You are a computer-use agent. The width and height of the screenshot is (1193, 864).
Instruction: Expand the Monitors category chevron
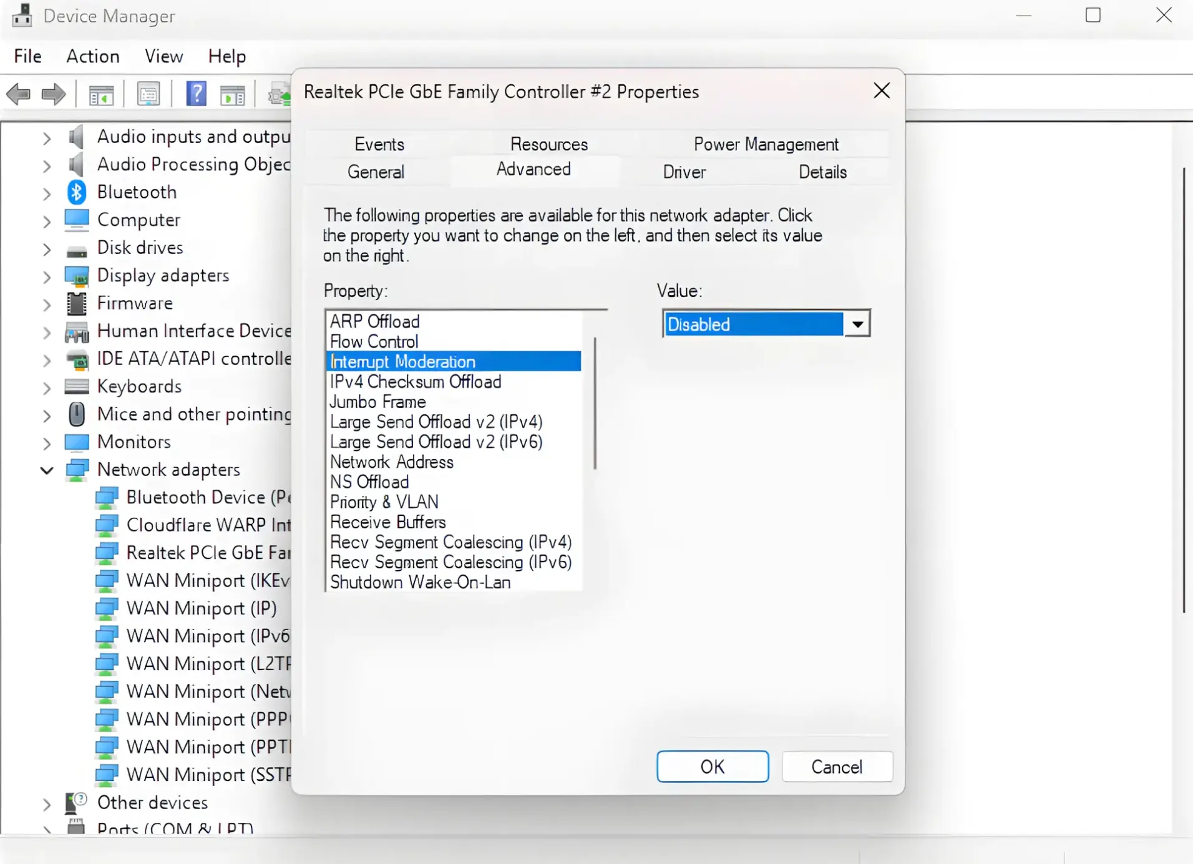tap(47, 443)
